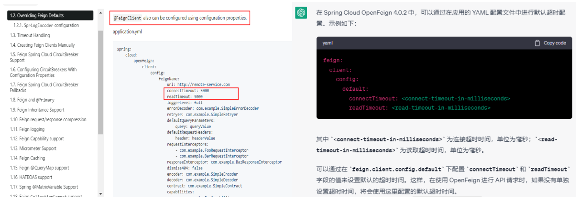Open 1.5 Feign Spring Cloud CircuitBreaker Support
The image size is (580, 201).
pyautogui.click(x=44, y=57)
